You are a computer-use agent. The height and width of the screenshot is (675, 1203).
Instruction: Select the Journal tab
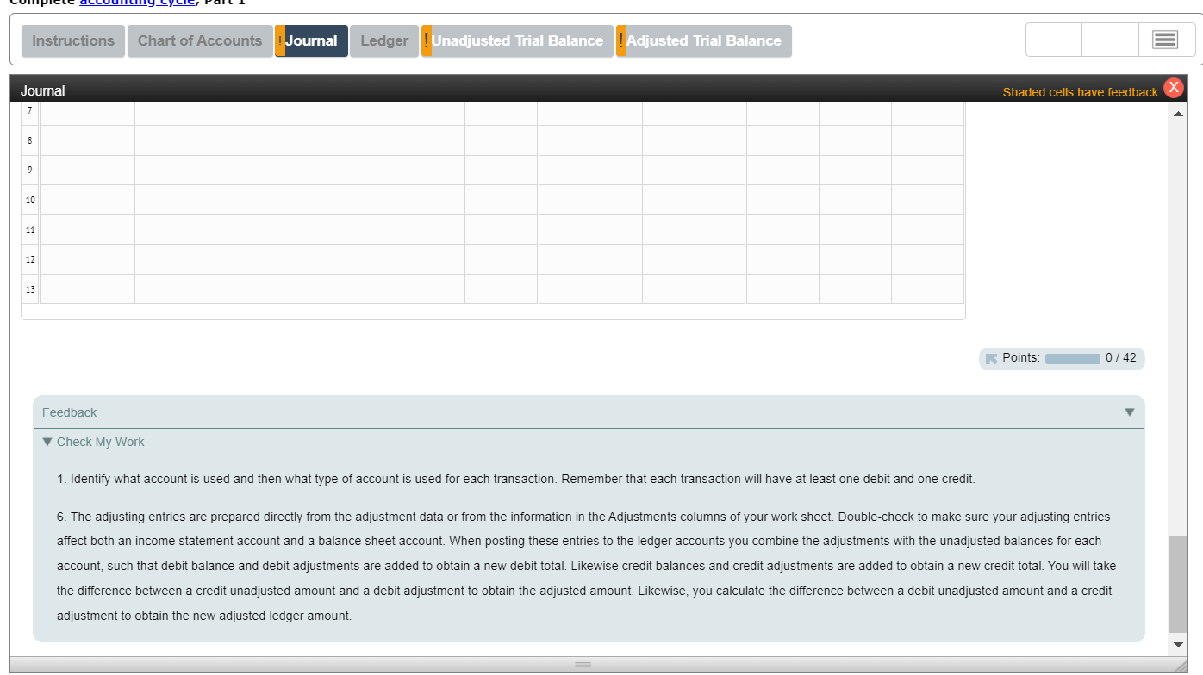click(x=312, y=40)
